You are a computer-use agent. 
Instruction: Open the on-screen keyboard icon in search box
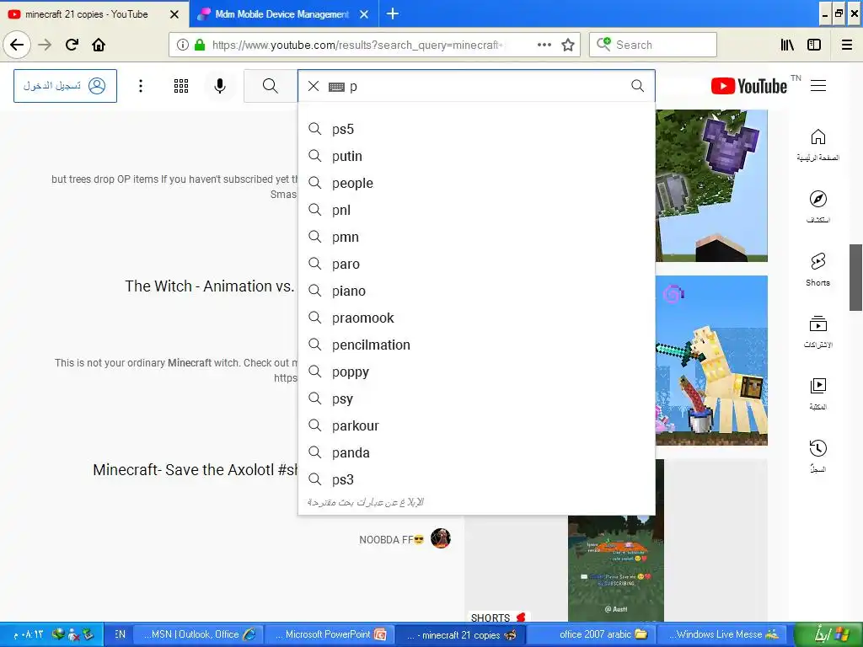336,87
